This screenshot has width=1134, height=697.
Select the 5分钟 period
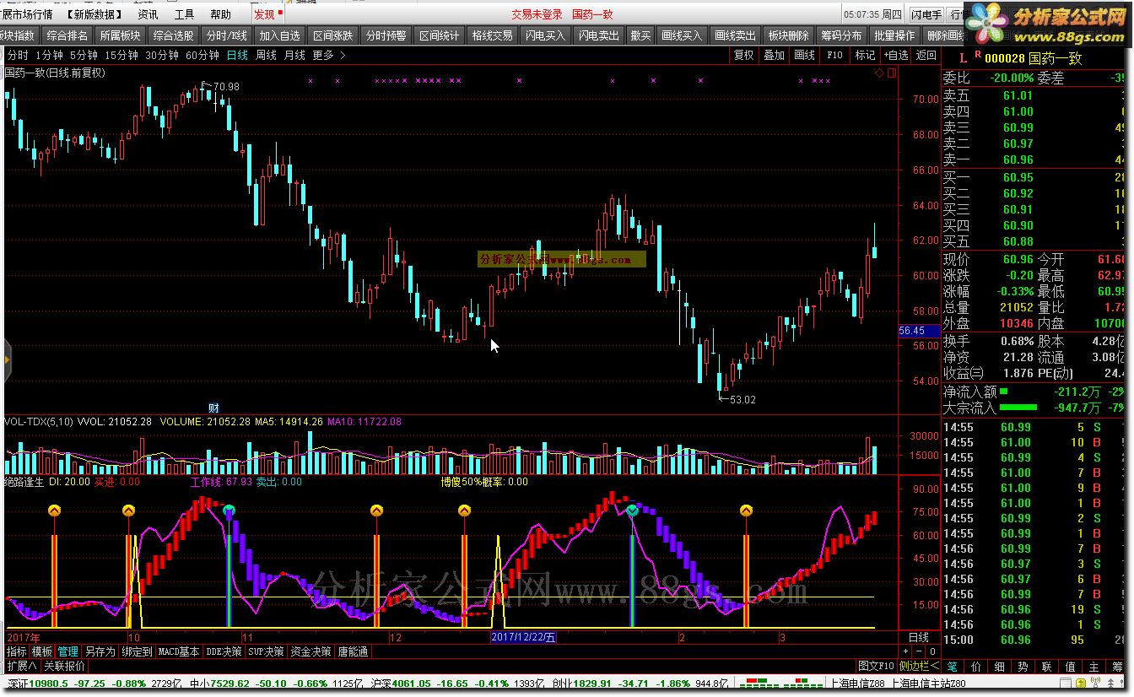84,56
